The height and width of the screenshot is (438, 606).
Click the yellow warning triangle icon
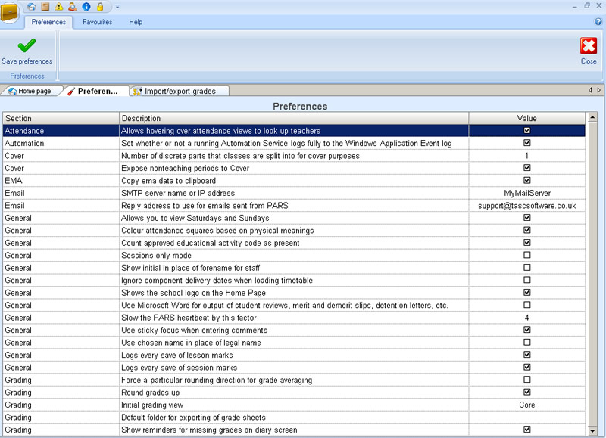pyautogui.click(x=59, y=7)
